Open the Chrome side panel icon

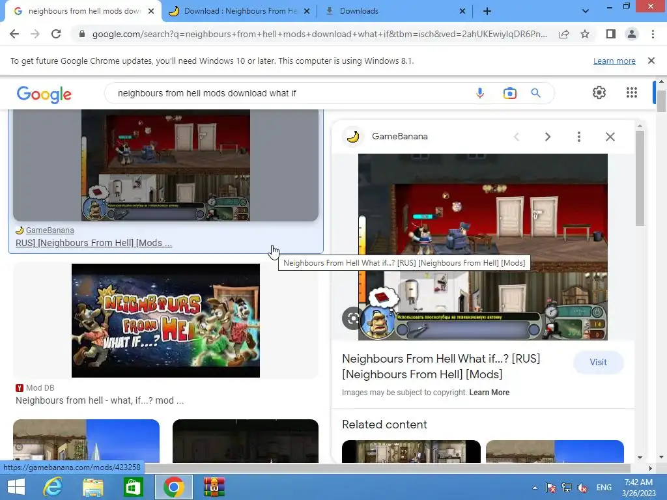click(x=611, y=34)
